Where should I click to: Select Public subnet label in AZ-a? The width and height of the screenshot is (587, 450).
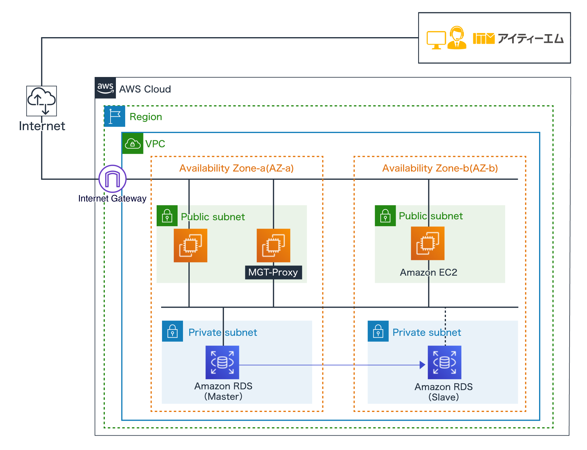point(213,217)
